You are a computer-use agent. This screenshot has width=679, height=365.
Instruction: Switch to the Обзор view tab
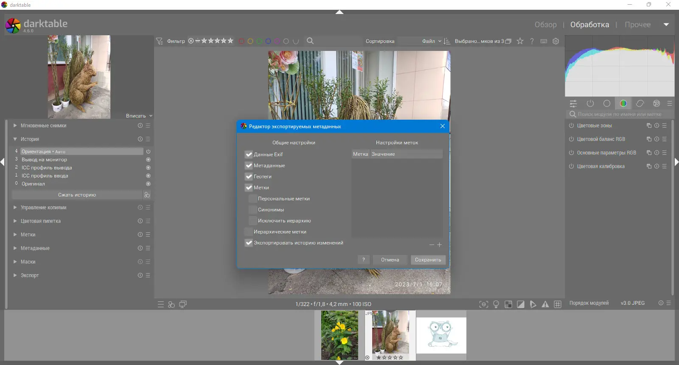click(545, 25)
